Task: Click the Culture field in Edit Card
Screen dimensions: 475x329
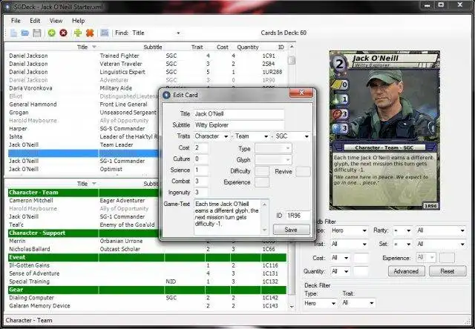Action: click(201, 159)
